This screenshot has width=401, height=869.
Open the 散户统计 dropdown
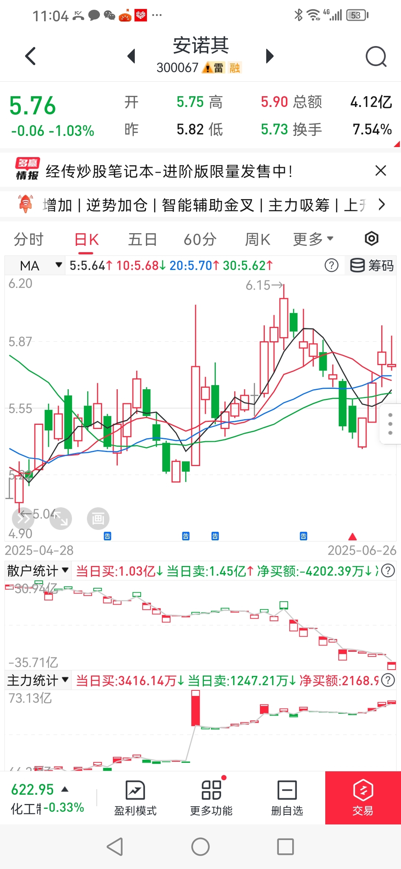(38, 570)
